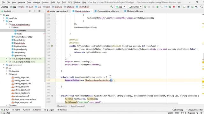Open the Event Log

[x=178, y=110]
